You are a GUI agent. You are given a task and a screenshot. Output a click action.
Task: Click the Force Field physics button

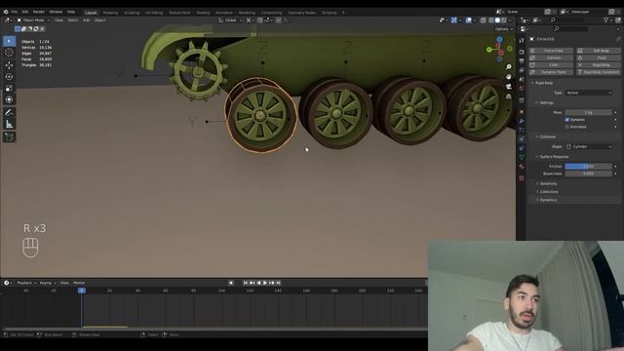[x=551, y=51]
